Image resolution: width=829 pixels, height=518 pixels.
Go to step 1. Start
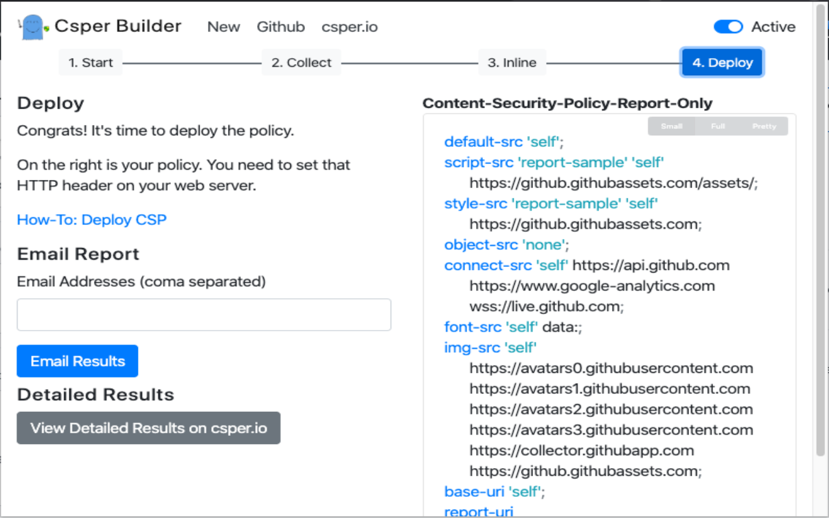pyautogui.click(x=91, y=63)
